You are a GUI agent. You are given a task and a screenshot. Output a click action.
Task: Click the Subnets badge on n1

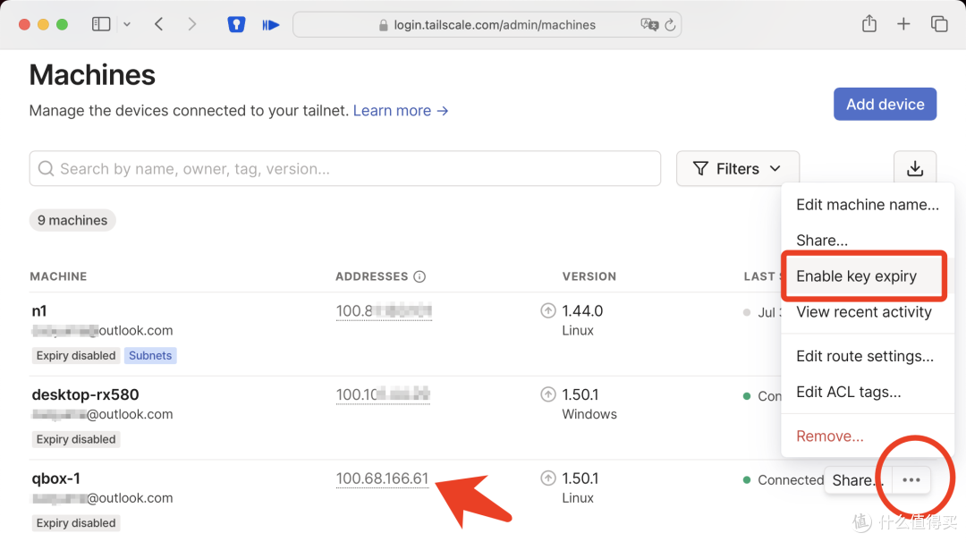pos(150,355)
